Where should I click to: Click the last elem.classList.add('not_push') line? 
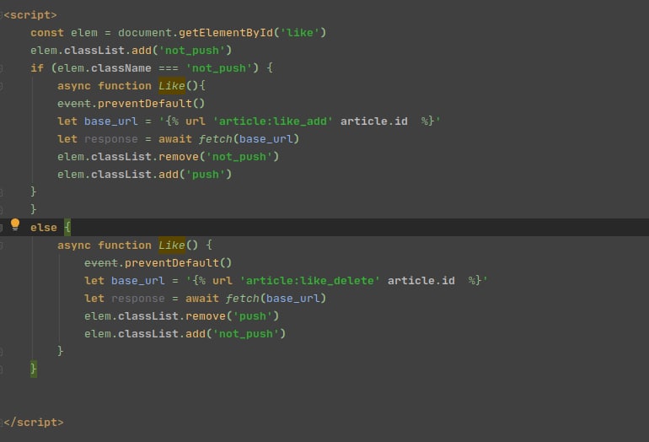(185, 334)
